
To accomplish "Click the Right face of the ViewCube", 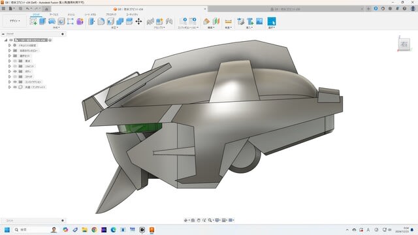I will (404, 44).
